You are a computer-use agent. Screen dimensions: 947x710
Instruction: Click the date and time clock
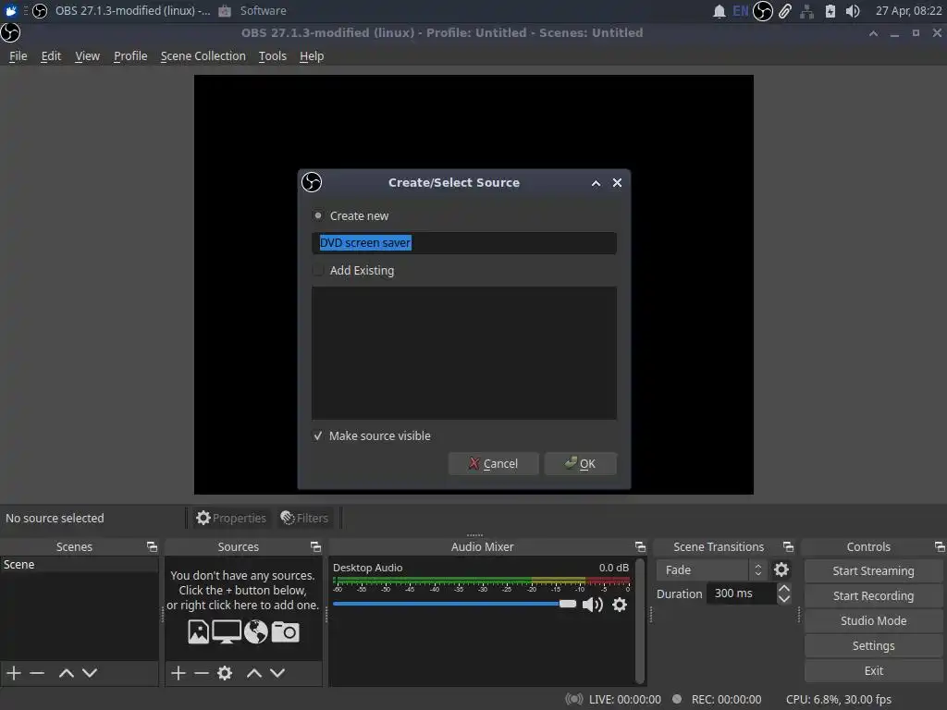[908, 11]
